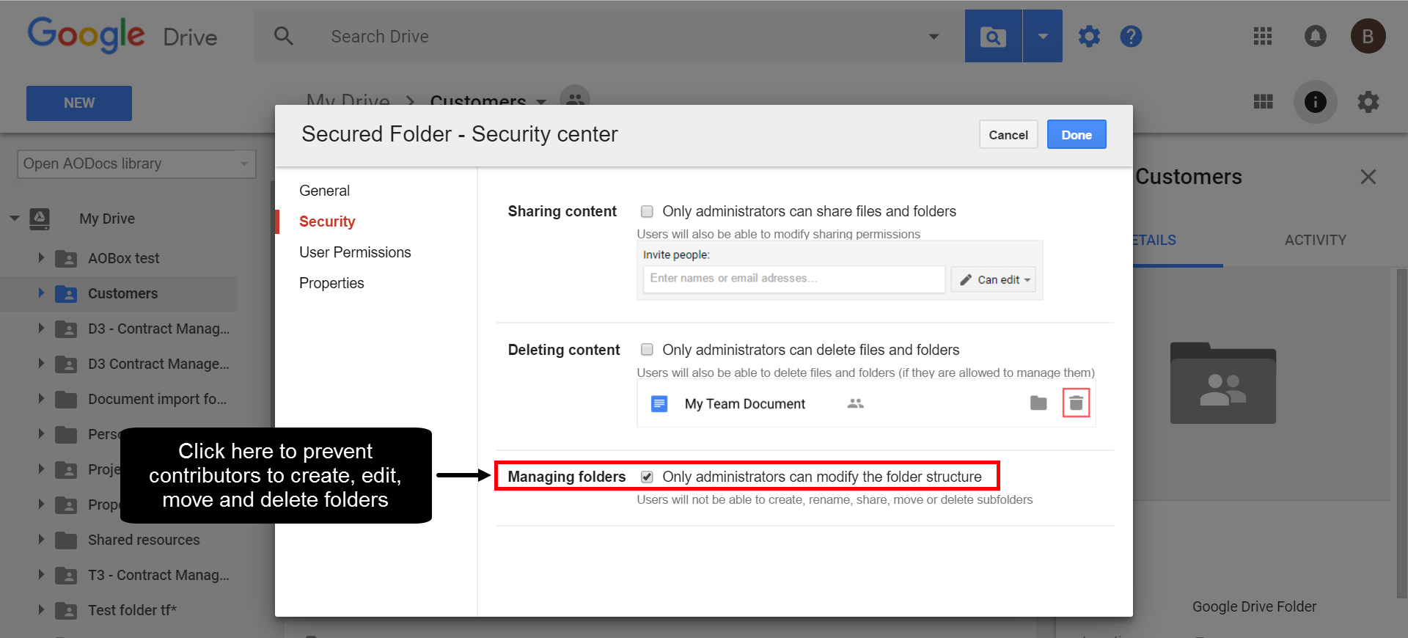This screenshot has width=1408, height=638.
Task: Click shared people icon beside My Team Document
Action: 855,403
